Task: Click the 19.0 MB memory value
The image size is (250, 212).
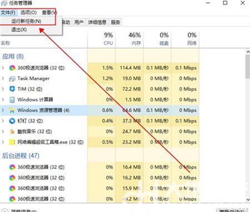Action: [x=132, y=79]
